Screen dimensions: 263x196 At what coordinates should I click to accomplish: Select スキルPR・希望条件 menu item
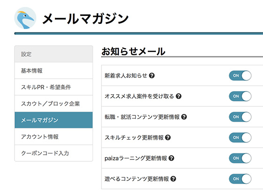tap(54, 87)
